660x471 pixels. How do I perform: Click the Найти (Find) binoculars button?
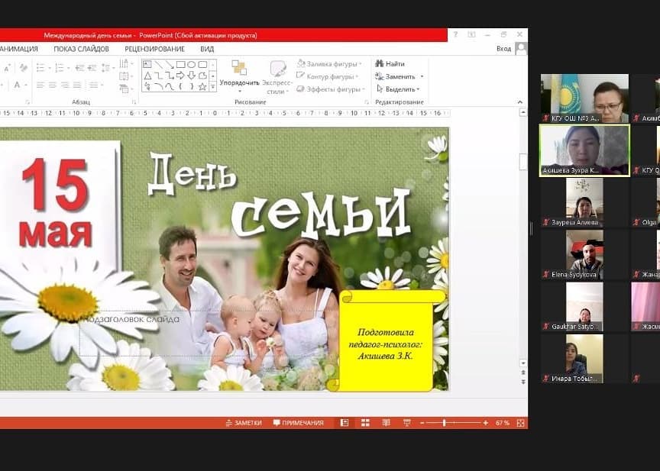pos(390,64)
